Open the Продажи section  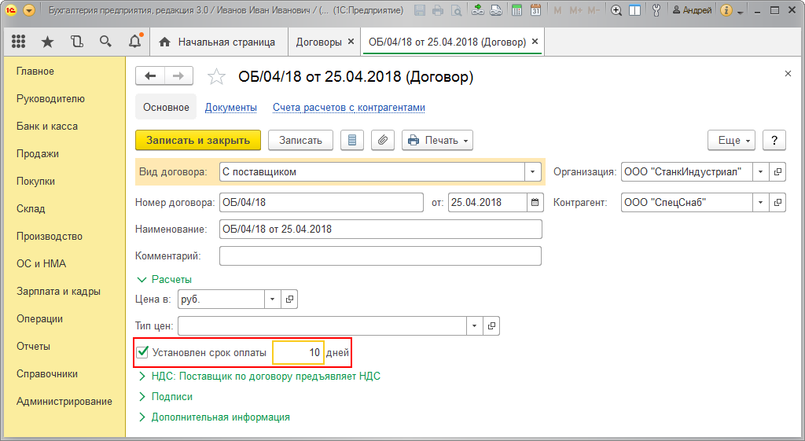click(x=38, y=153)
